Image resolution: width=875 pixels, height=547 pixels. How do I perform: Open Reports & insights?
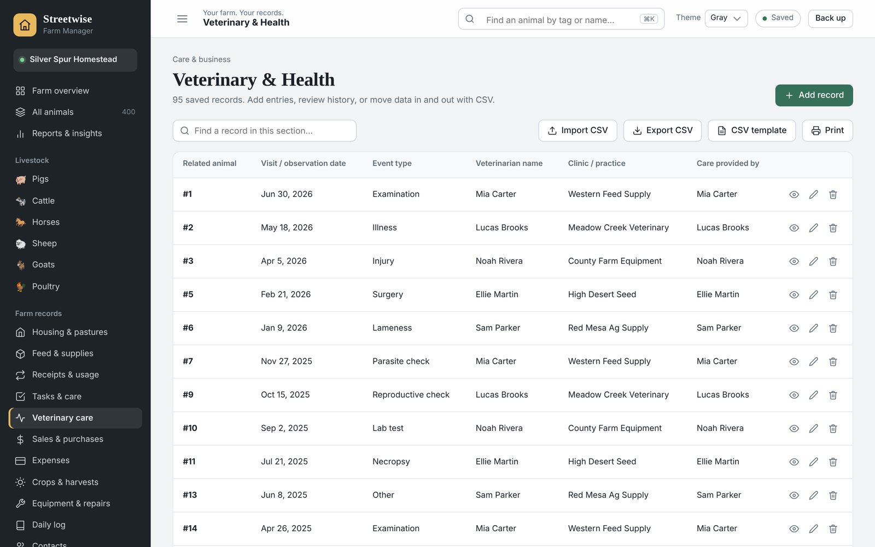click(75, 133)
